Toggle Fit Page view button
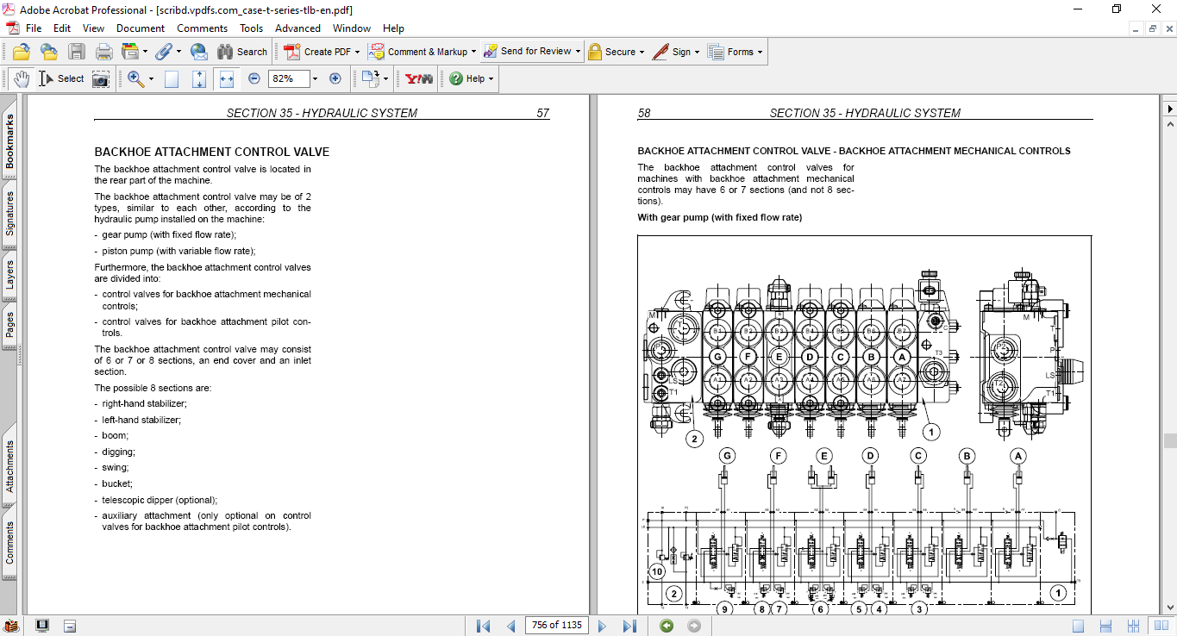The image size is (1177, 636). click(x=199, y=78)
